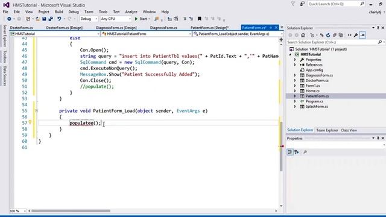This screenshot has width=386, height=217.
Task: Click the Find in Files toolbar icon
Action: click(x=157, y=19)
